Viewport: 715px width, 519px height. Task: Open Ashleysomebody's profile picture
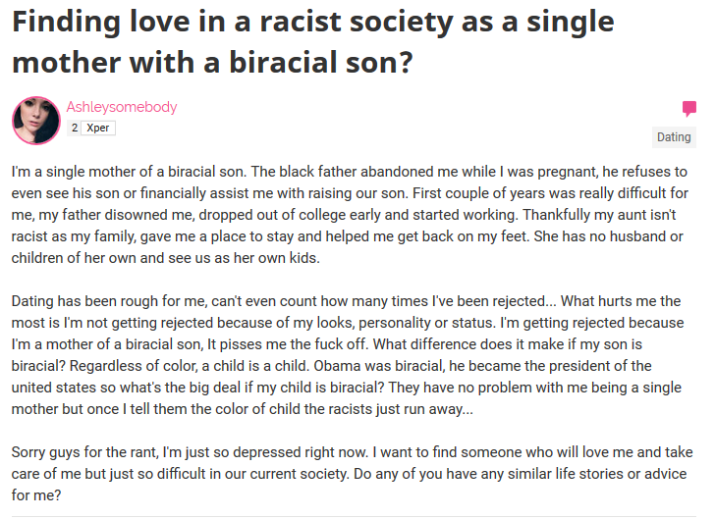(36, 121)
